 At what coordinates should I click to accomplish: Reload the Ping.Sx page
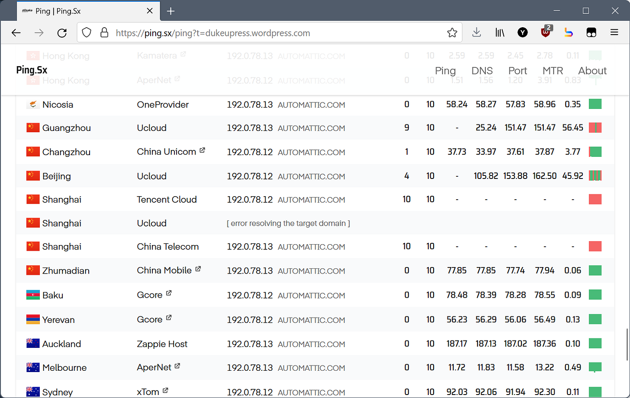(x=62, y=33)
